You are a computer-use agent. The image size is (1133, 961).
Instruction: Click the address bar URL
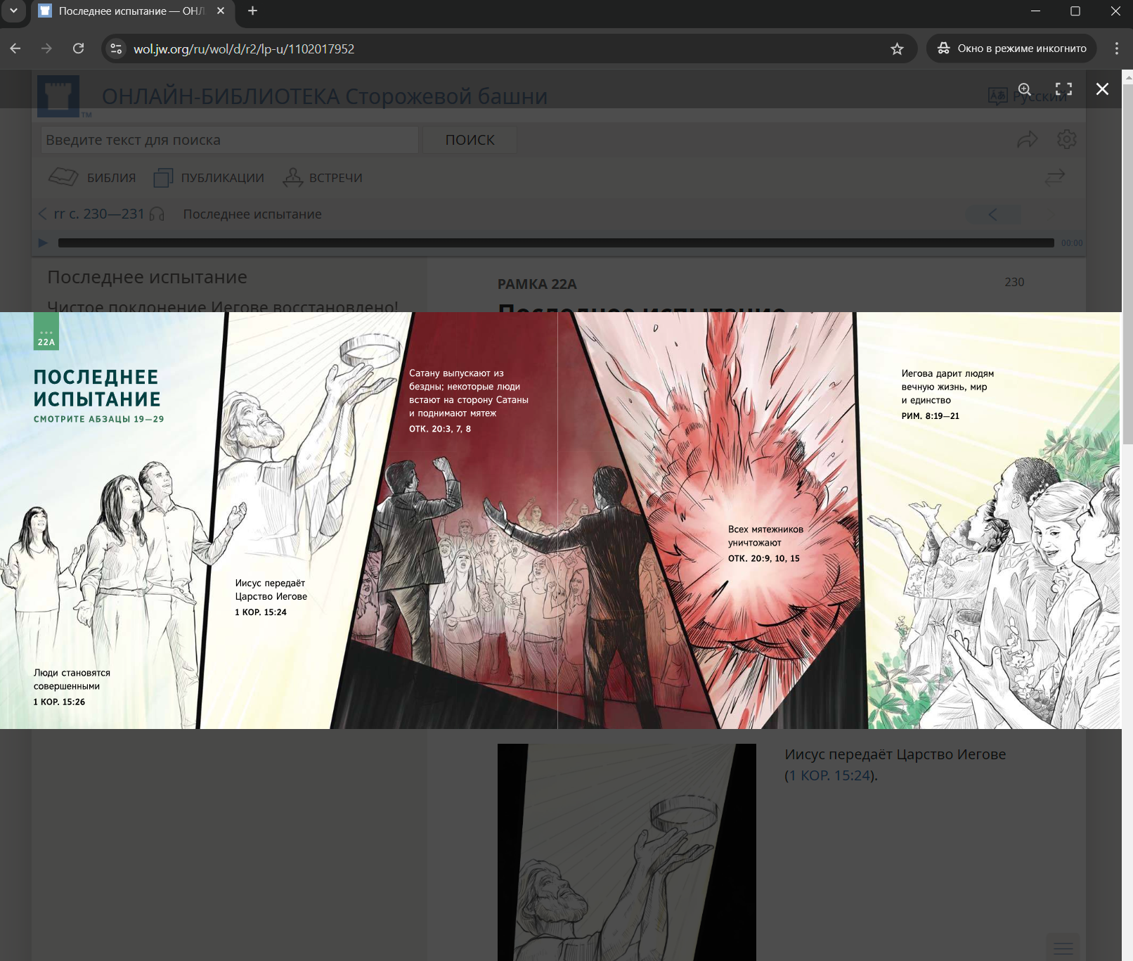click(x=244, y=49)
